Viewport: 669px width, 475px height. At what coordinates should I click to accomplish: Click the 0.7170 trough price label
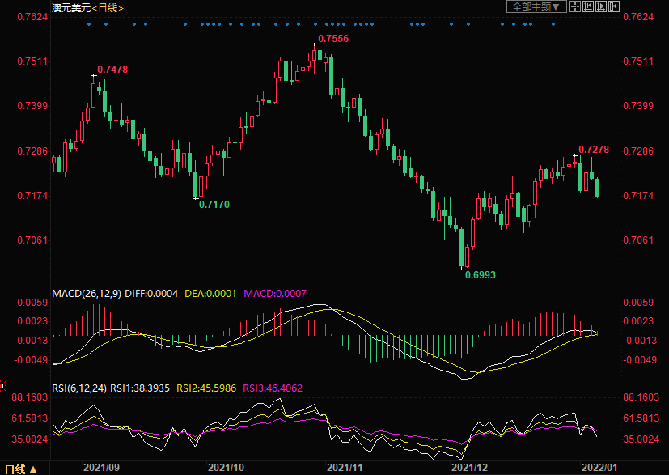pos(214,206)
